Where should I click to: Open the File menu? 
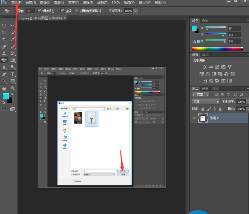pos(16,2)
